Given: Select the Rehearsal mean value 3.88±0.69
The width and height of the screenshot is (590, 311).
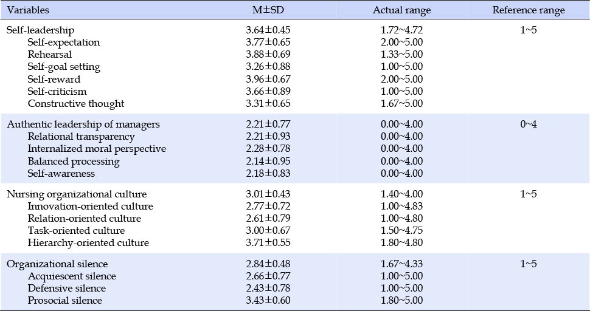Looking at the screenshot, I should [x=268, y=54].
